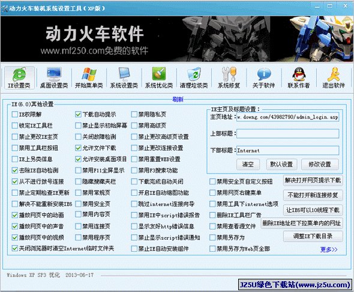Click 删除IE地址栏下拉菜单内的网址 button

point(302,224)
